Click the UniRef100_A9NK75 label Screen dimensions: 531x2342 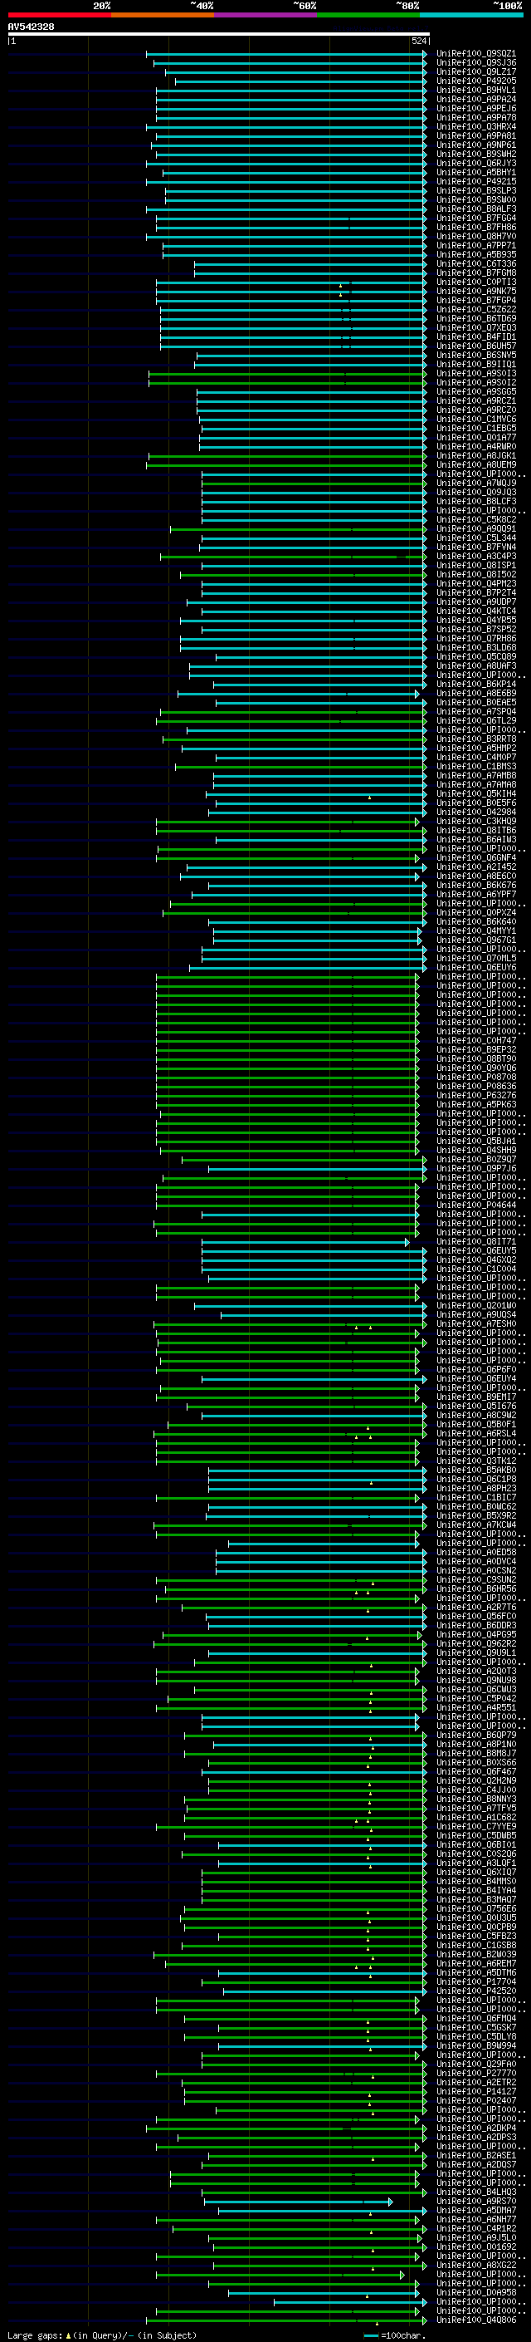(475, 291)
